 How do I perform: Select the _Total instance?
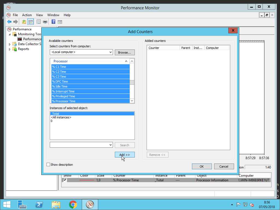[x=92, y=113]
